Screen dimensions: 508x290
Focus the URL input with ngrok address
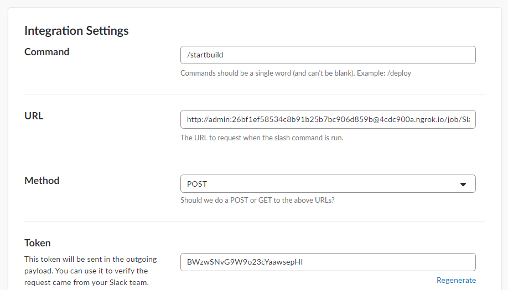(x=328, y=119)
